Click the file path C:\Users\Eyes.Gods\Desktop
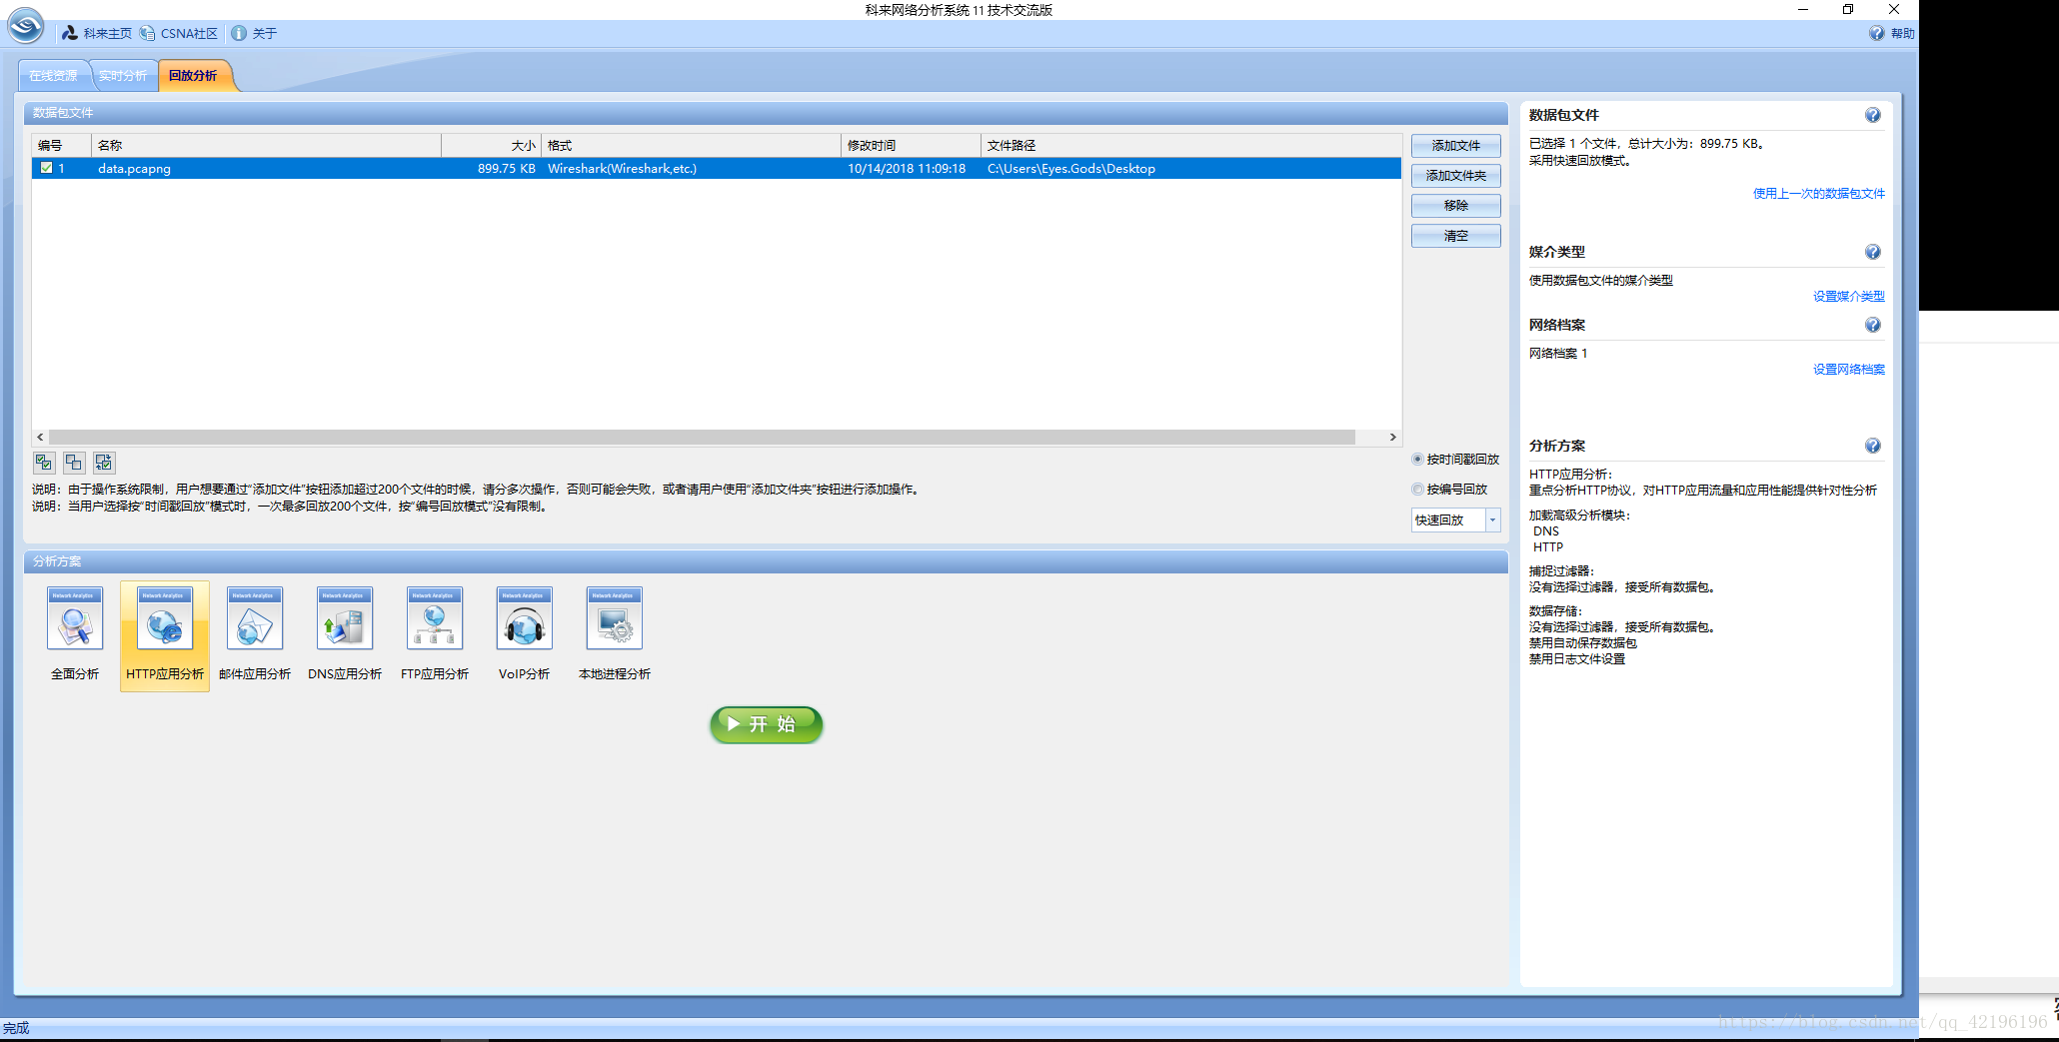Viewport: 2059px width, 1042px height. click(x=1071, y=169)
